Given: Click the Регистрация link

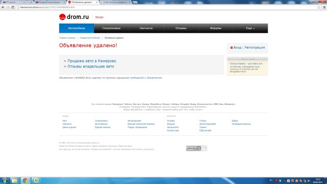Looking at the screenshot, I should coord(254,48).
